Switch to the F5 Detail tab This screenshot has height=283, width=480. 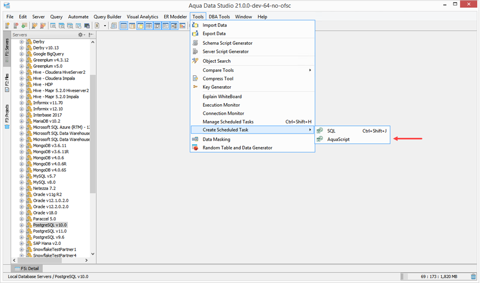(26, 268)
